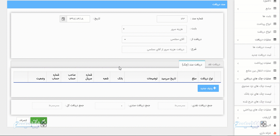Collapse the عملیات چک های دریافتی chevron
The width and height of the screenshot is (280, 136).
tap(238, 78)
